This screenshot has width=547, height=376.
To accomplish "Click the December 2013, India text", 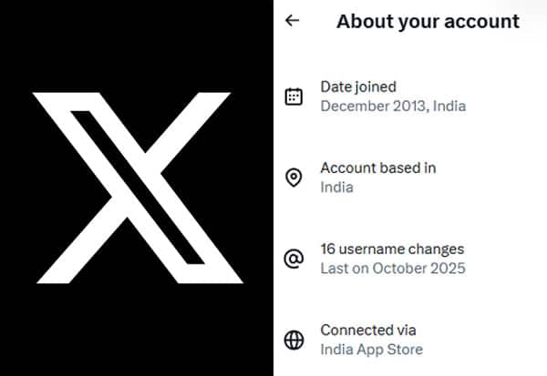I will pos(393,106).
